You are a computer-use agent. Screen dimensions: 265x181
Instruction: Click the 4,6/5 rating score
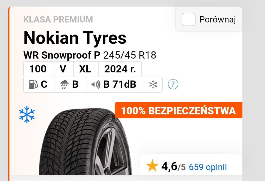pos(173,167)
